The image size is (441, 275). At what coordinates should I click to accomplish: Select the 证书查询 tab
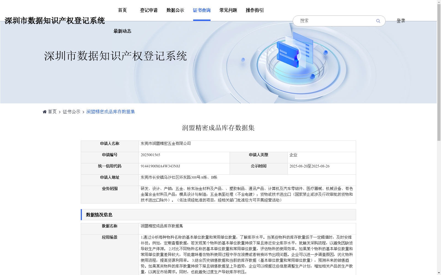(202, 10)
